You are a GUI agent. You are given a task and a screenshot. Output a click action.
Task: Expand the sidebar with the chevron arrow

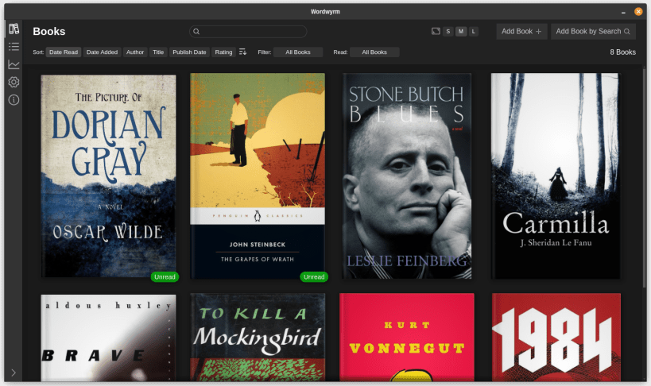tap(14, 372)
